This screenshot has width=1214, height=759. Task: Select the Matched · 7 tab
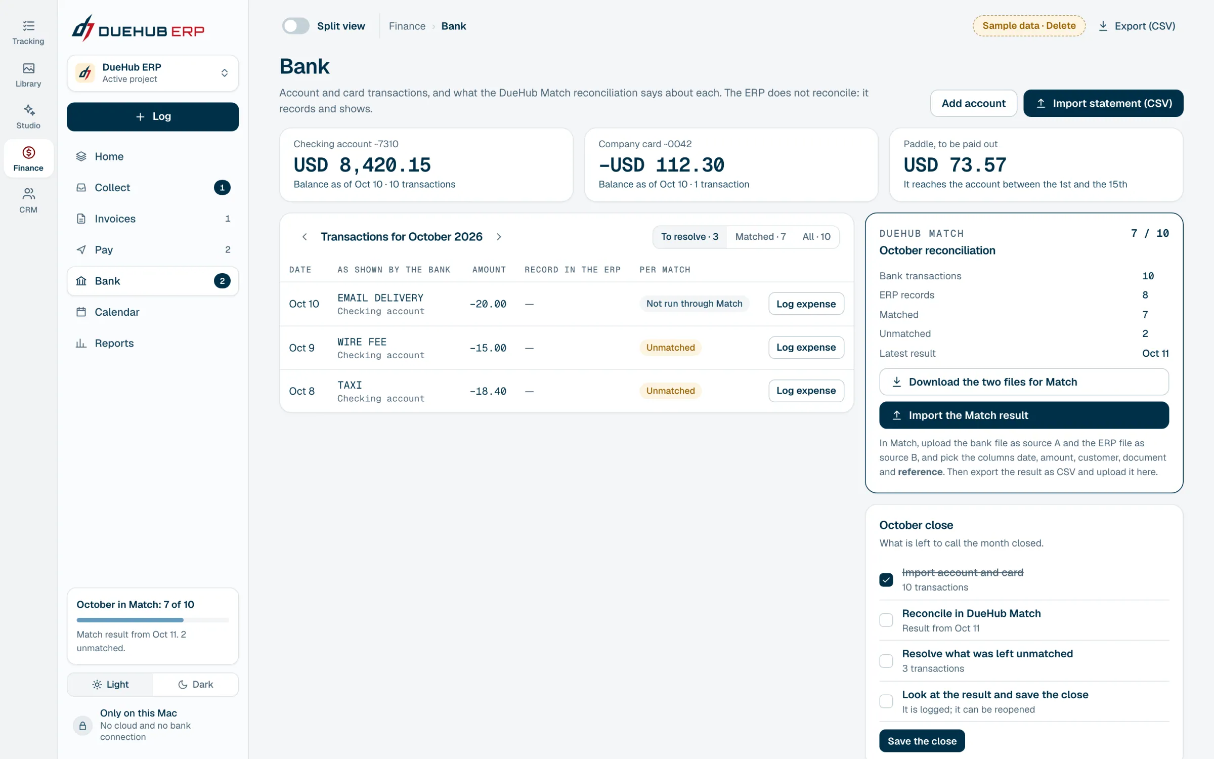click(x=760, y=237)
